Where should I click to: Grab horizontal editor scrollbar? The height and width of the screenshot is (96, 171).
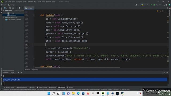(77, 68)
